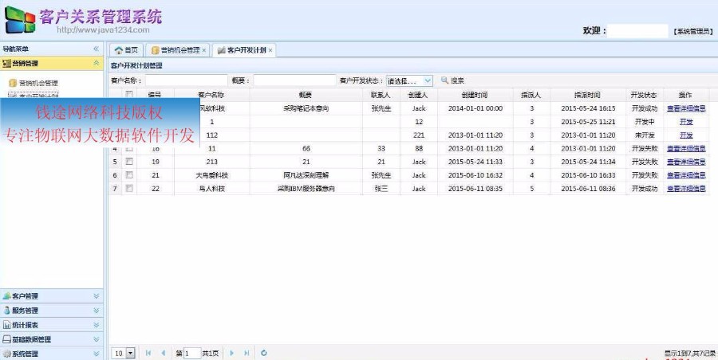Image resolution: width=718 pixels, height=360 pixels.
Task: Click the page number input field
Action: click(192, 353)
